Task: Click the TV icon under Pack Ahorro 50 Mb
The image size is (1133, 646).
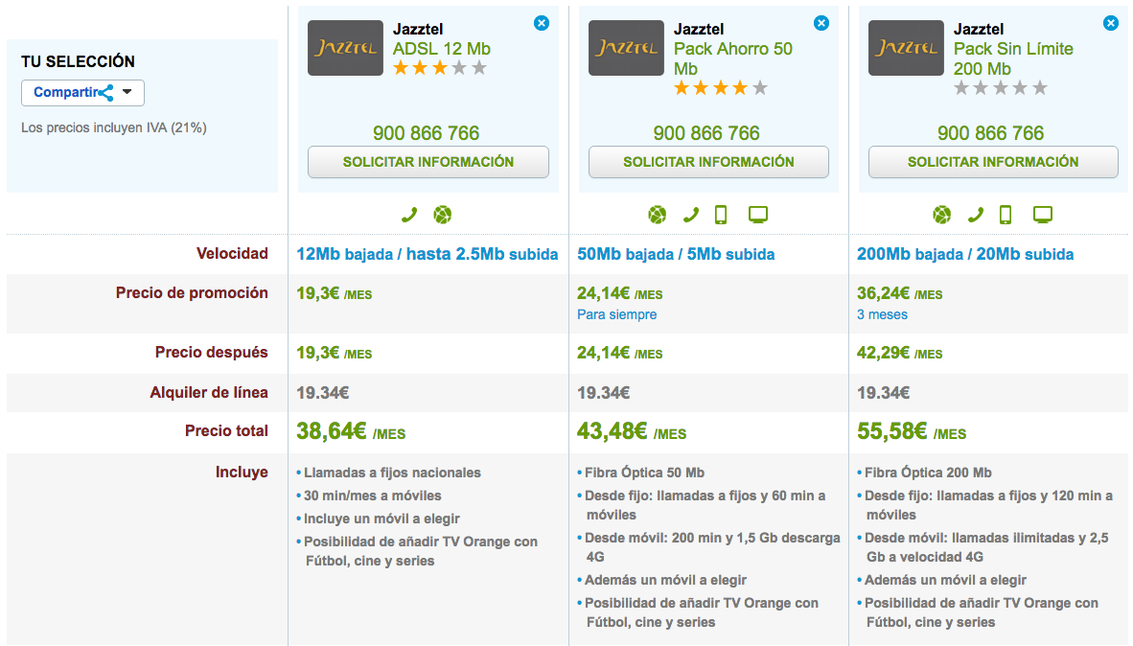Action: [758, 215]
